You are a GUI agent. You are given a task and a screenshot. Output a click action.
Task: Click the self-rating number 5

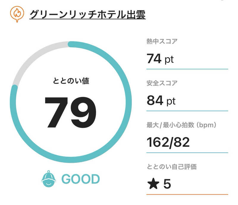[167, 184]
